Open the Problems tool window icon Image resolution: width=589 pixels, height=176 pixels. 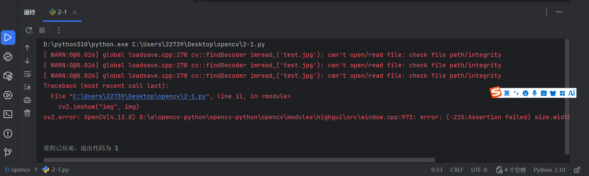point(8,134)
